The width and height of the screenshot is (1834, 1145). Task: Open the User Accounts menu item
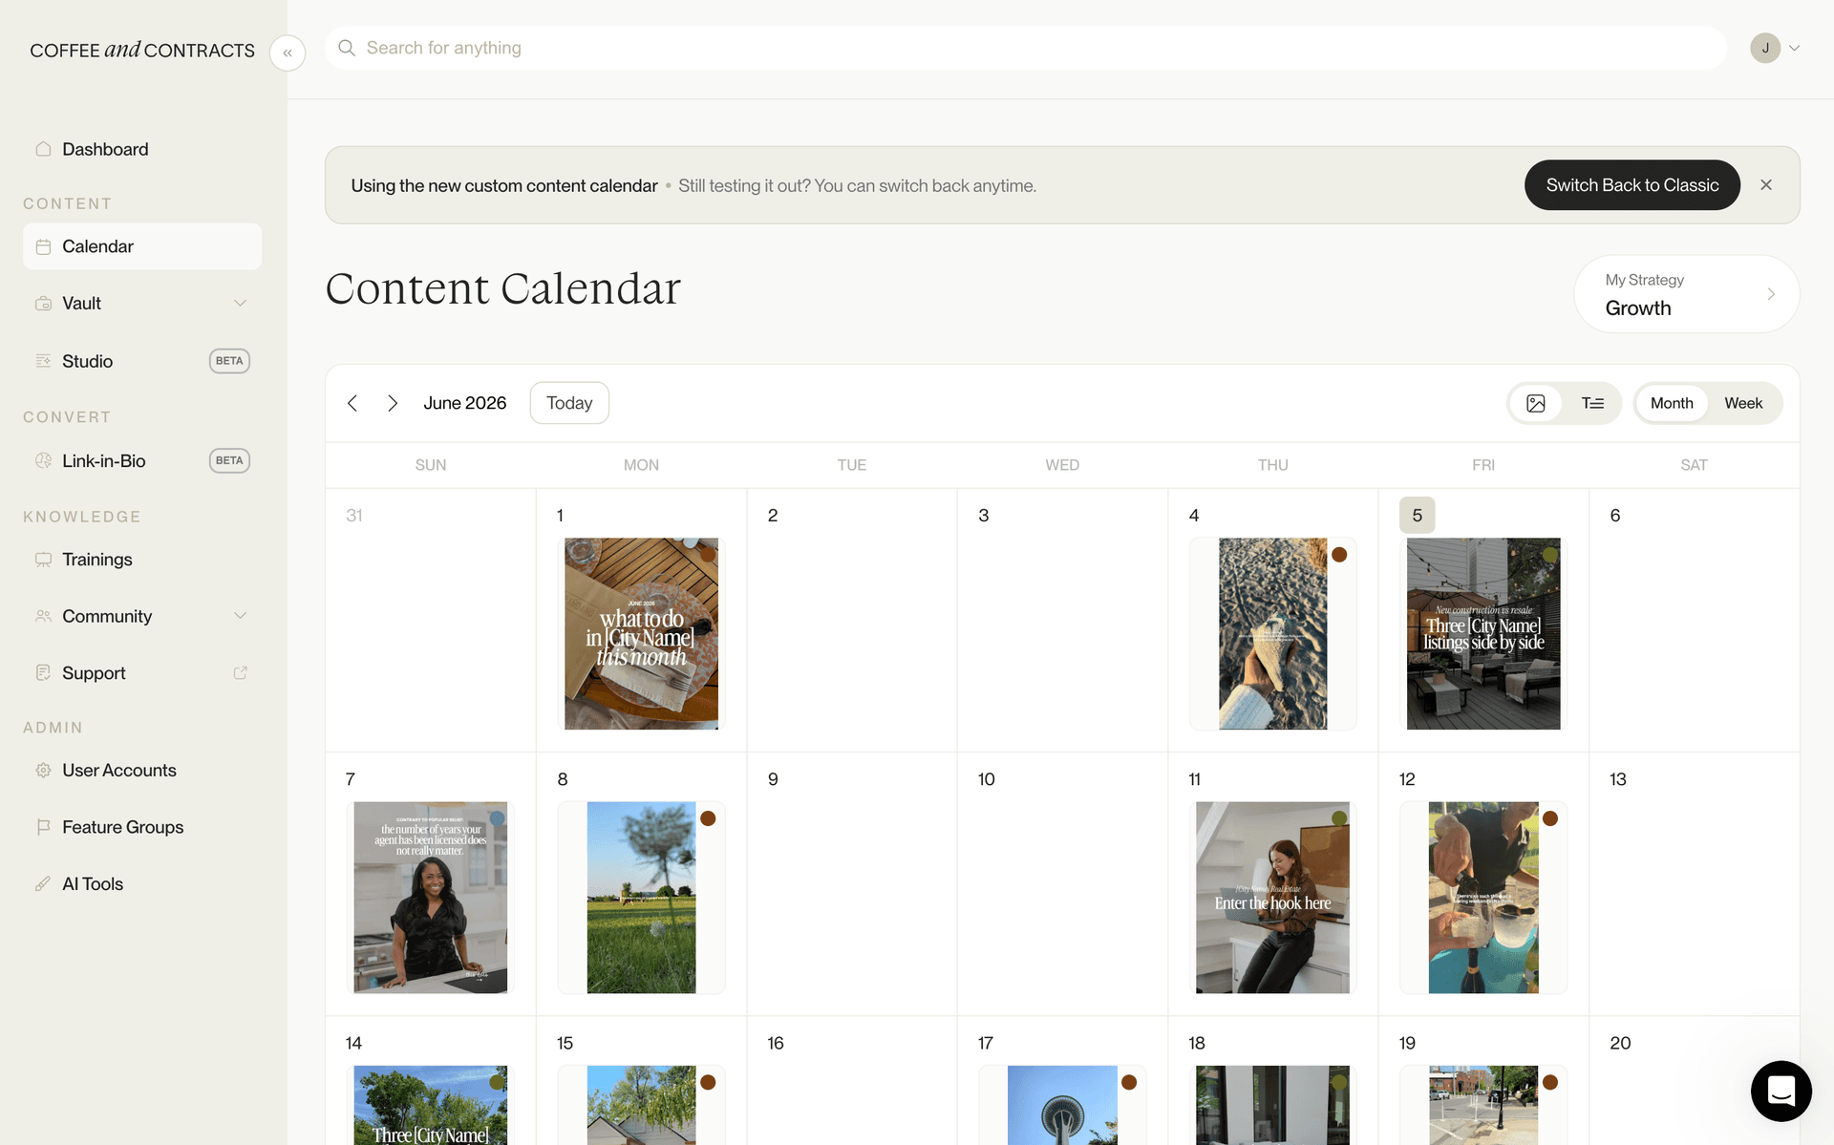(142, 771)
